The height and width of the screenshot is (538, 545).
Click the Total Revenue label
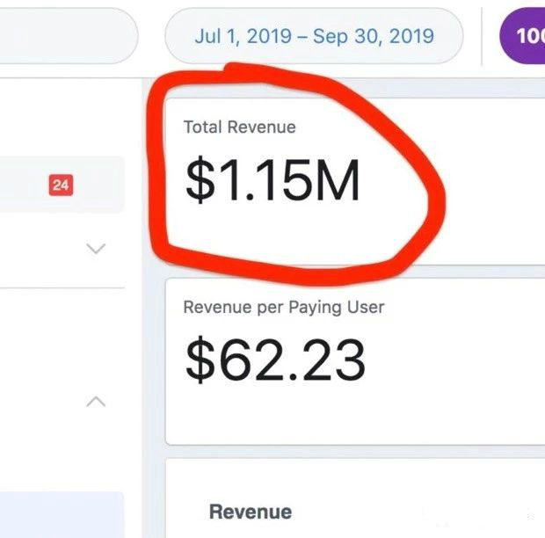pos(239,127)
